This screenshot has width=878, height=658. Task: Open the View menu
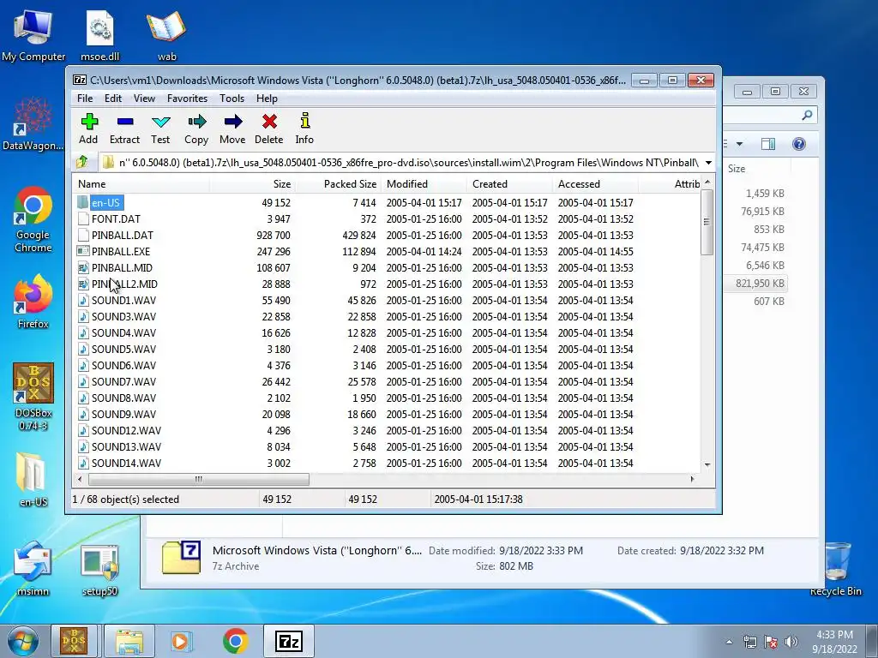point(144,99)
